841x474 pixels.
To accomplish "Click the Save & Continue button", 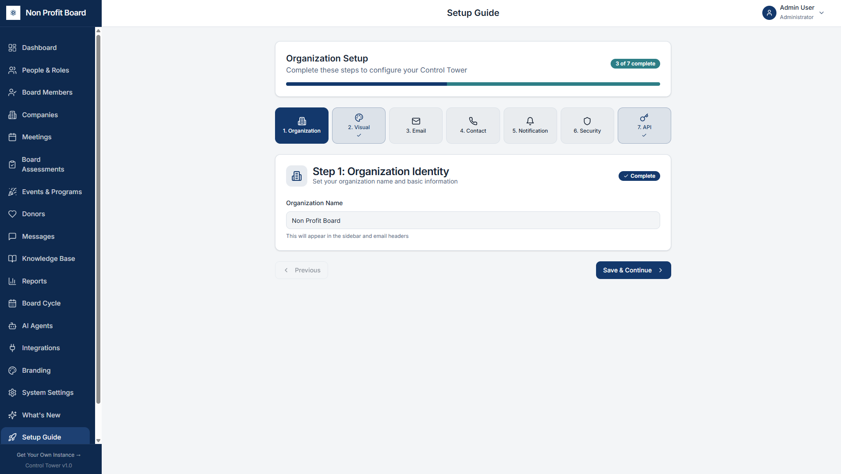I will point(634,270).
